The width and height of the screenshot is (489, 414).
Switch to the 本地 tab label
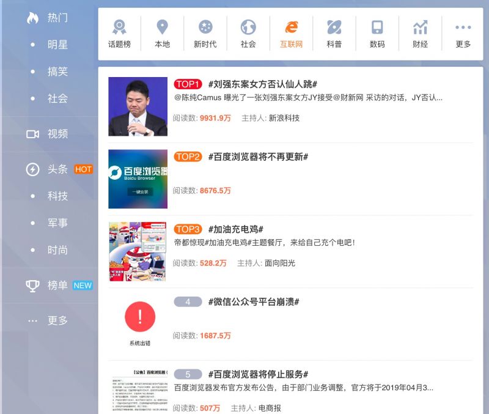click(162, 44)
